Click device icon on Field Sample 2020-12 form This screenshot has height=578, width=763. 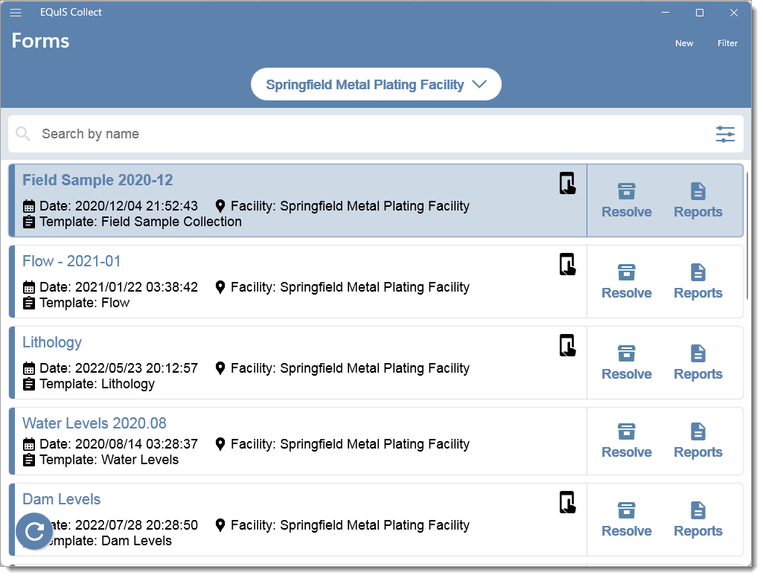567,183
